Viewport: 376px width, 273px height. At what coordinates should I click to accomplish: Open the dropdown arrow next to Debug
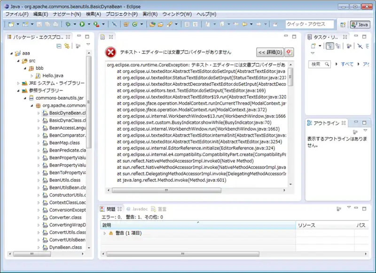coord(75,24)
